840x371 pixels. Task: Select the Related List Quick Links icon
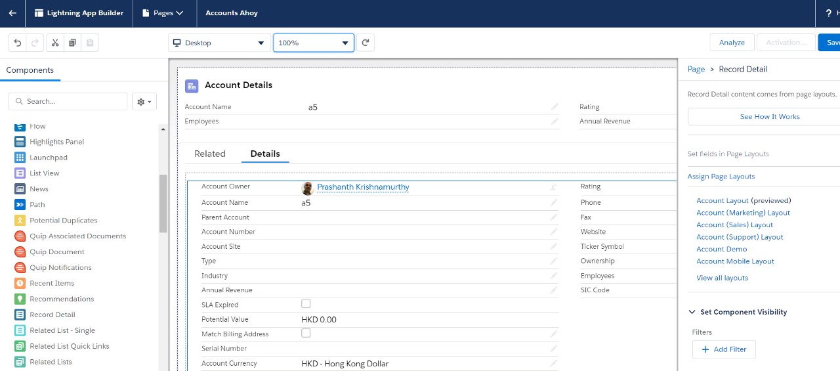click(x=20, y=347)
